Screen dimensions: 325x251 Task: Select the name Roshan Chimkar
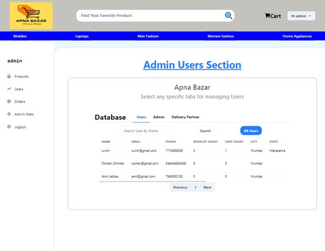point(113,163)
